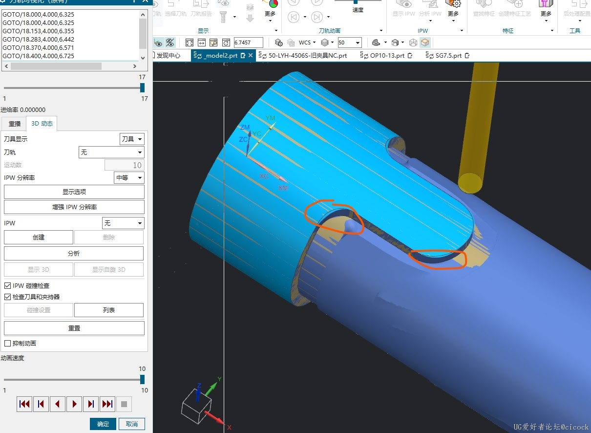
Task: Toggle the IPW 碰撞检查 checkbox
Action: click(x=7, y=285)
